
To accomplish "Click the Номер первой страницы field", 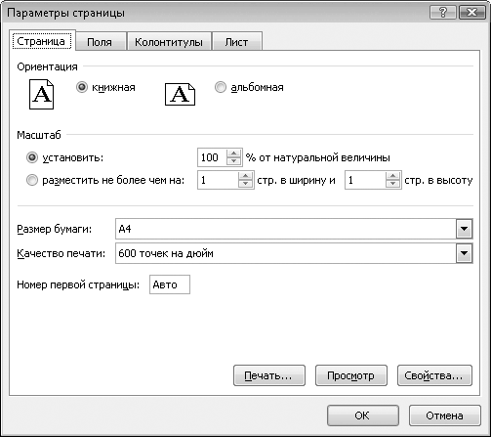I will pyautogui.click(x=170, y=284).
